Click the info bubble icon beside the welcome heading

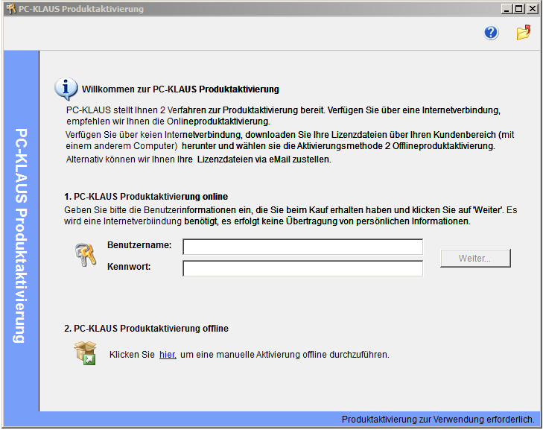(66, 88)
